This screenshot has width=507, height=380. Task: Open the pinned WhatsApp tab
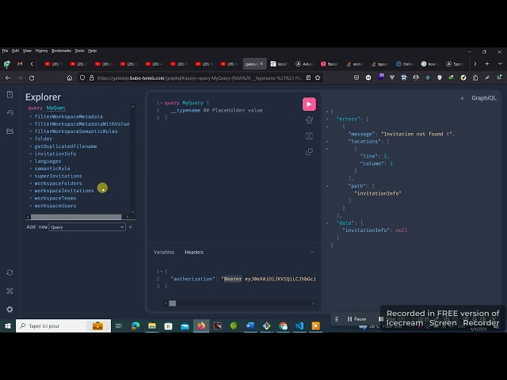click(7, 64)
